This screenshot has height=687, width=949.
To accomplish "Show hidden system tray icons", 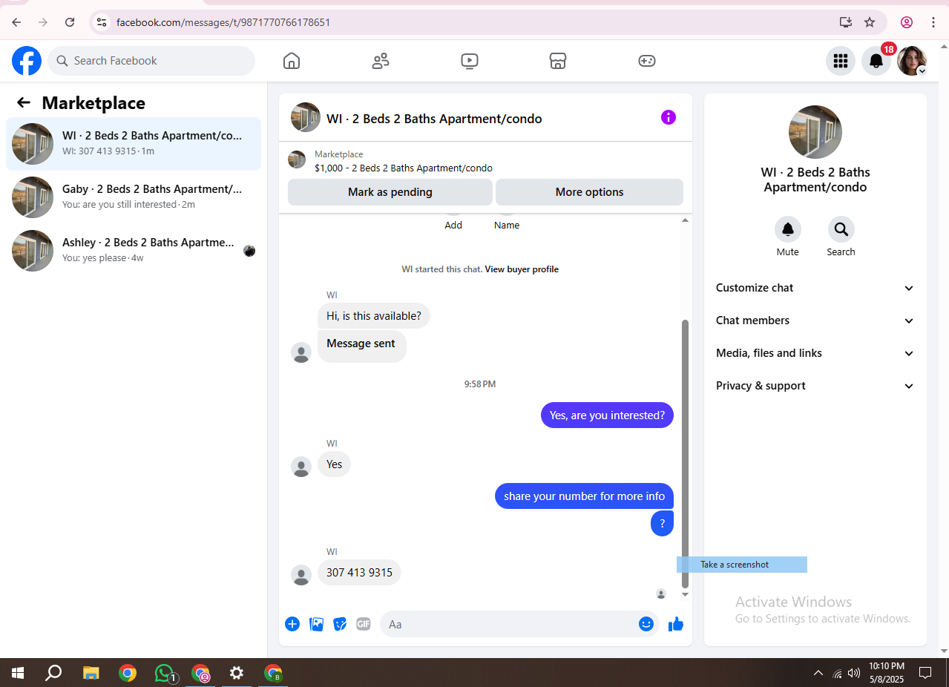I will pyautogui.click(x=818, y=673).
